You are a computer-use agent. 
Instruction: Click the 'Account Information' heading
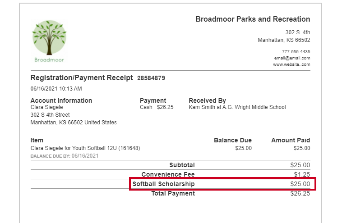pyautogui.click(x=61, y=100)
